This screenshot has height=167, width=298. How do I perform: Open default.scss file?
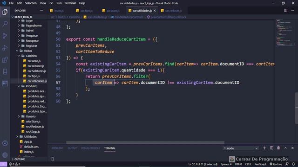coord(31,147)
